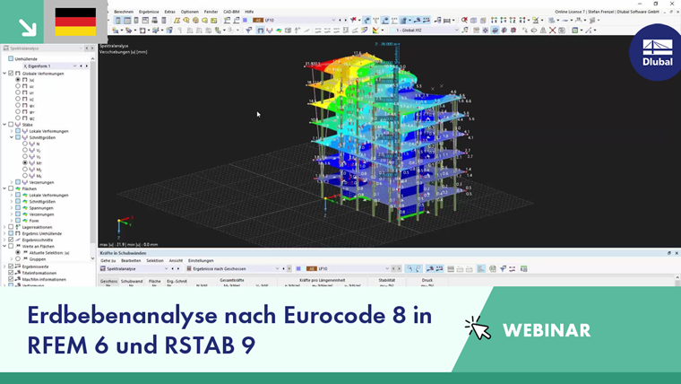Expand the Verzerrungen node under Stäbe

[12, 182]
